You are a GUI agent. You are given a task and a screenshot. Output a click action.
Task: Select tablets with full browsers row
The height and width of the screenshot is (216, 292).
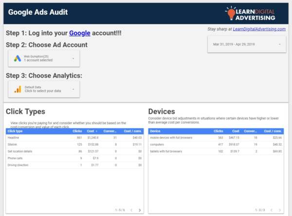216,151
